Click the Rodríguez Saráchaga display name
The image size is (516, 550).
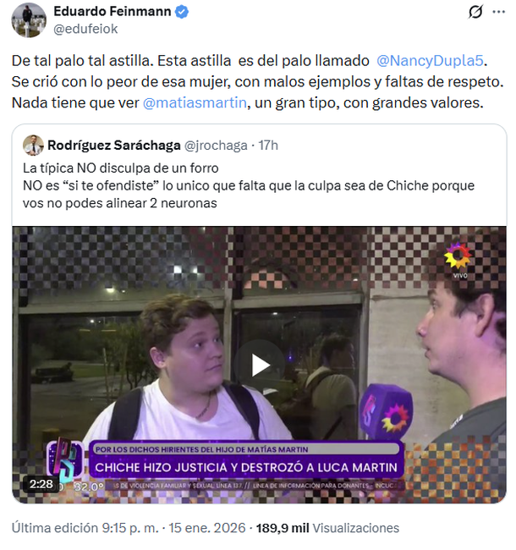coord(114,146)
